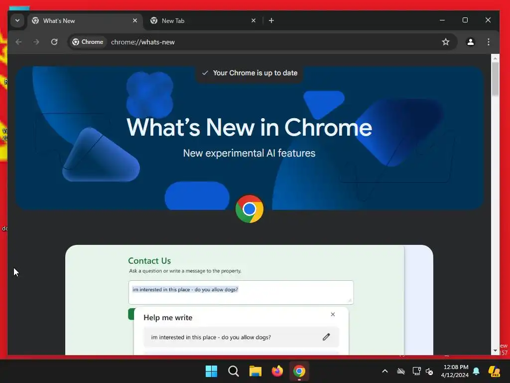The width and height of the screenshot is (510, 383).
Task: Maximize the Chrome window
Action: coord(465,20)
